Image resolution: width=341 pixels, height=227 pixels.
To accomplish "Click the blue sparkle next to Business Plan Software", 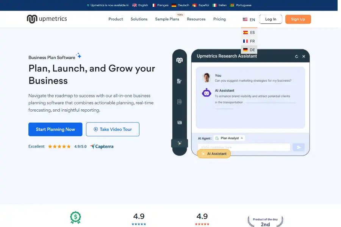I will (x=79, y=56).
